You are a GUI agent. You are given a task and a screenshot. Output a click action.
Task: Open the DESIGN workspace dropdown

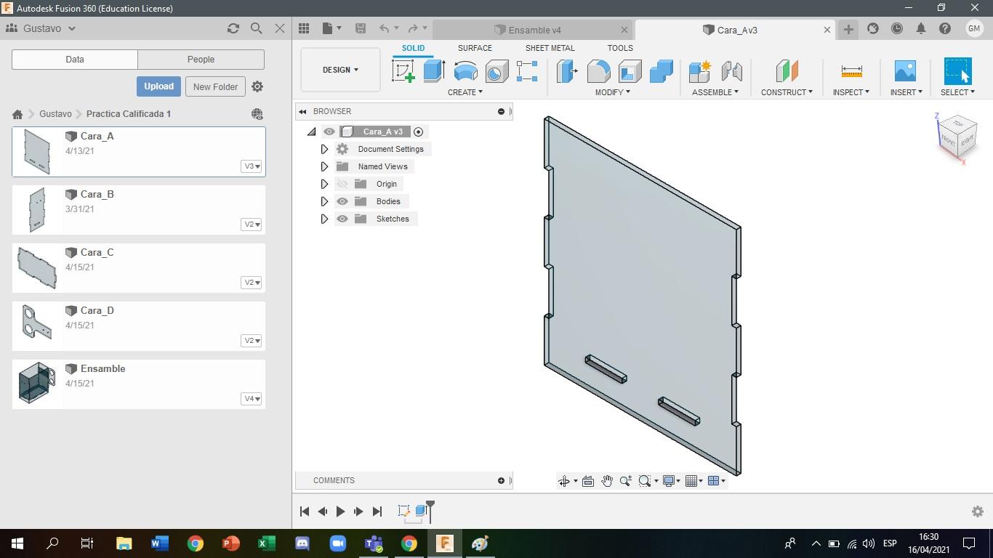(340, 70)
